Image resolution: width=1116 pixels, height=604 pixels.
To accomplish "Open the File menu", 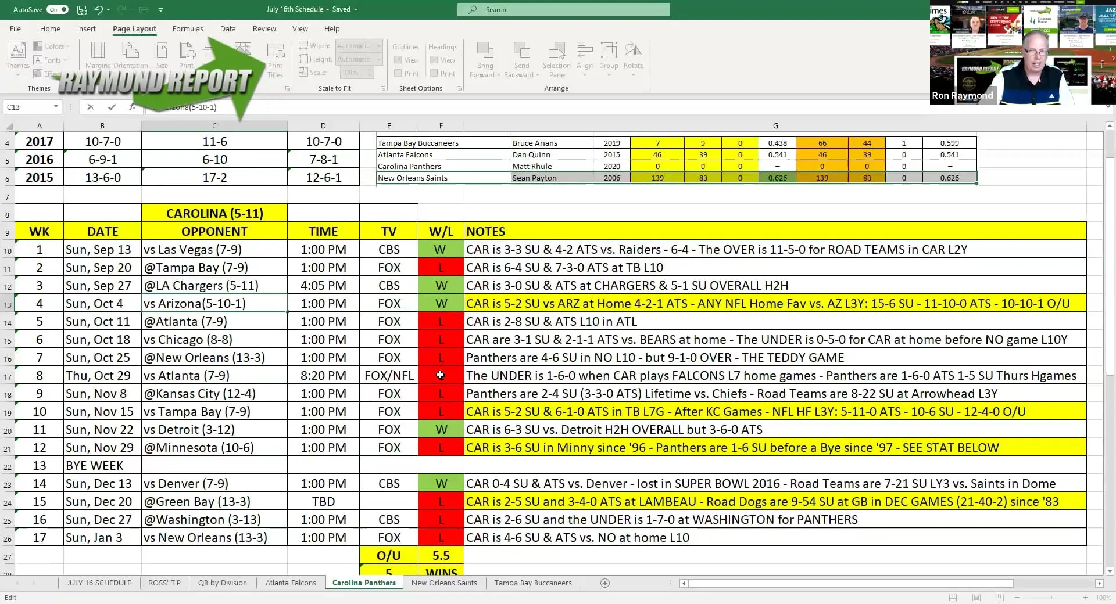I will pos(15,28).
